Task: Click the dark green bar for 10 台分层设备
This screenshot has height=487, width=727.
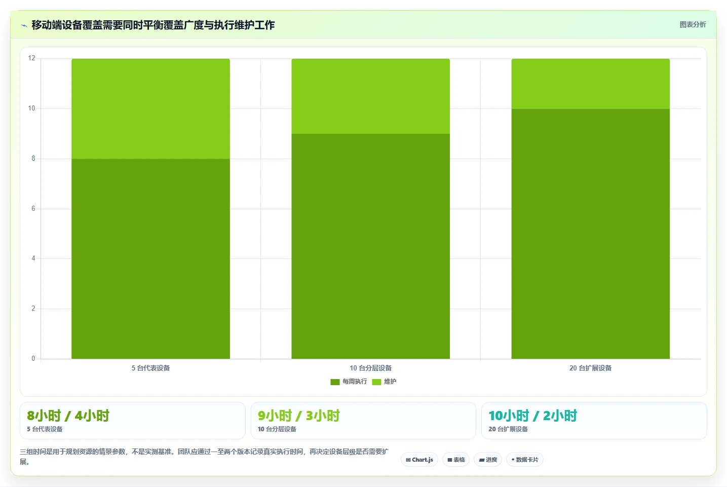Action: [371, 246]
